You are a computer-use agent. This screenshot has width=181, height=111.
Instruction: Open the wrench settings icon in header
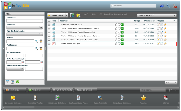tap(168, 6)
